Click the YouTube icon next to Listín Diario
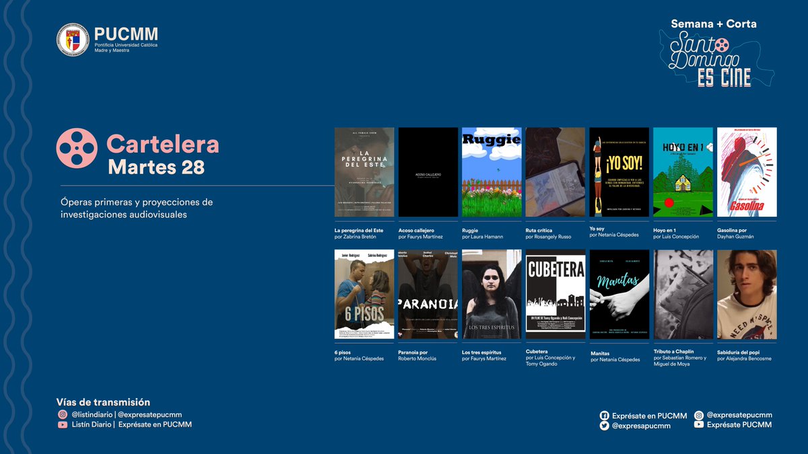The height and width of the screenshot is (454, 808). [x=63, y=425]
